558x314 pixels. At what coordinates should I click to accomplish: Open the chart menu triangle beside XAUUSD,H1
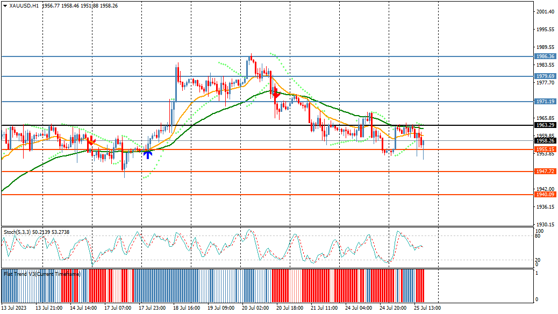pos(5,6)
